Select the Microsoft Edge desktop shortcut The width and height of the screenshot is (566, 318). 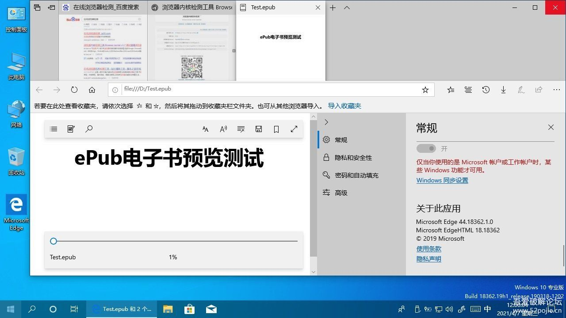(16, 213)
